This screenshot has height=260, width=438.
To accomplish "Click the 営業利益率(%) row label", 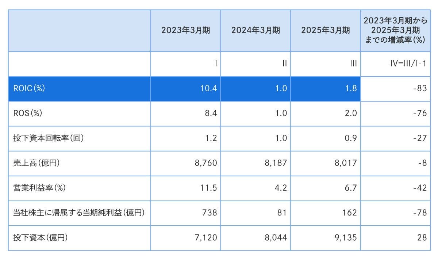I will tap(39, 188).
